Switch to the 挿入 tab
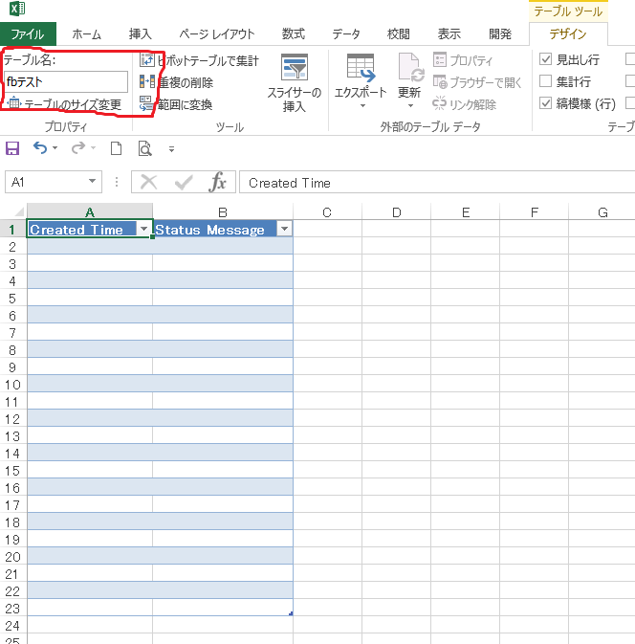 140,34
